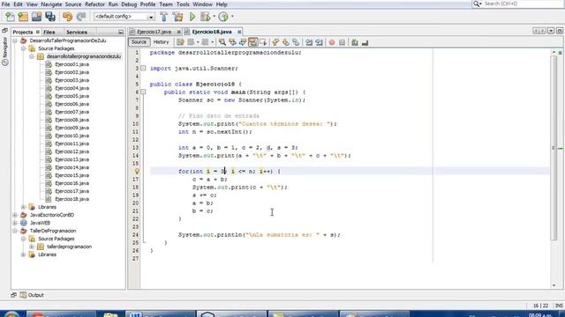Click Shift Line Left editor icon
Image resolution: width=565 pixels, height=317 pixels.
[x=309, y=42]
